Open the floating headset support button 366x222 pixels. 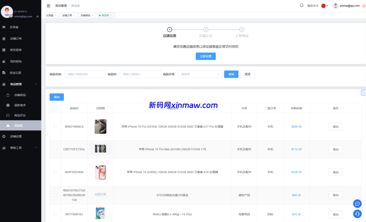pyautogui.click(x=357, y=213)
